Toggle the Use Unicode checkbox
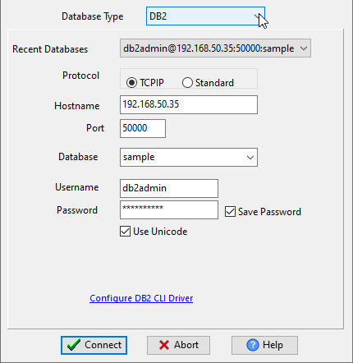This screenshot has height=363, width=353. [125, 232]
